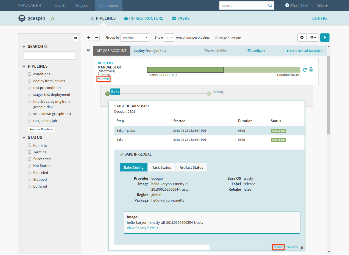Collapse the filter sidebar with double-arrow icon
349x255 pixels.
(x=76, y=38)
